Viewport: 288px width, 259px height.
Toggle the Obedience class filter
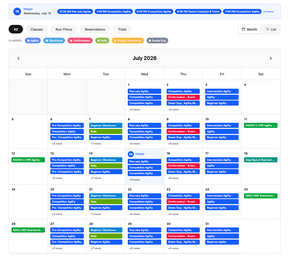[x=54, y=41]
